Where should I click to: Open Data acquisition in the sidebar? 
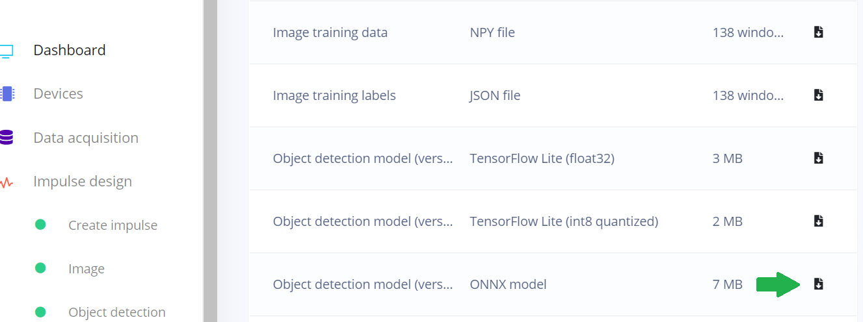pos(86,138)
